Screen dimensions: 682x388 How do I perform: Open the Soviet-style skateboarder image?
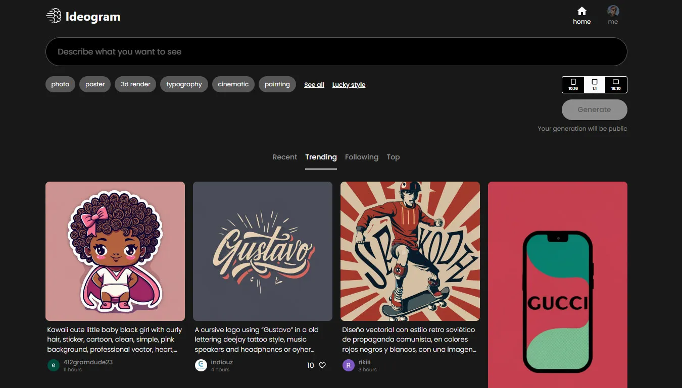coord(410,251)
